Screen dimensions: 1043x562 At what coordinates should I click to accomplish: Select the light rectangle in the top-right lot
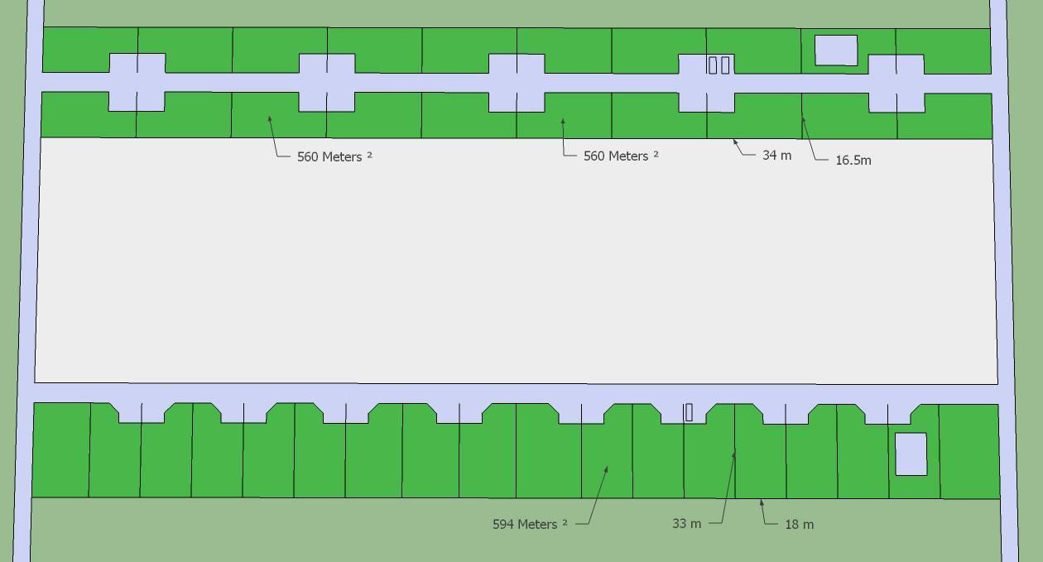[836, 50]
